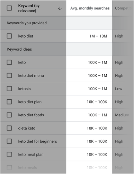Screen dimensions: 134x174
Task: Click the ketosis keyword text
Action: pos(25,89)
